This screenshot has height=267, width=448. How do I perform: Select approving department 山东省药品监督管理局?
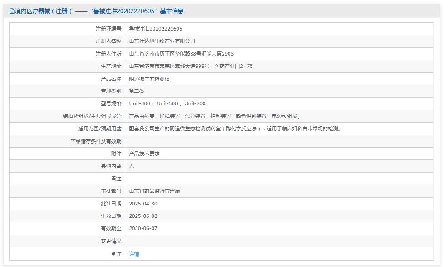154,191
